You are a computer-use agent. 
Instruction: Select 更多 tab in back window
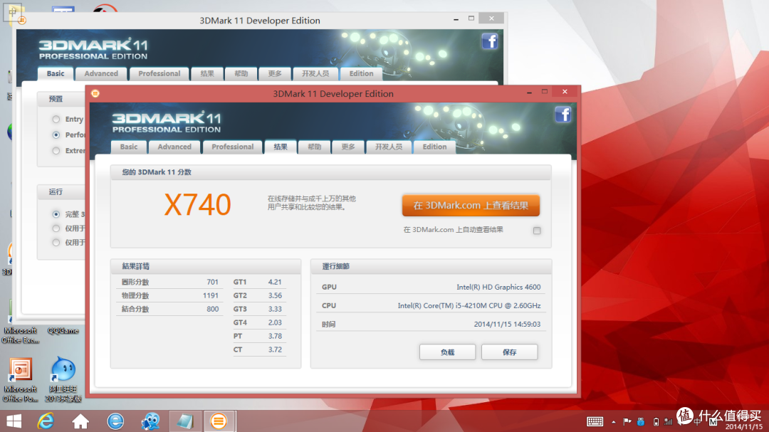tap(275, 73)
